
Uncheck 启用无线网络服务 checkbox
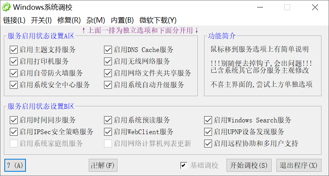(x=108, y=61)
